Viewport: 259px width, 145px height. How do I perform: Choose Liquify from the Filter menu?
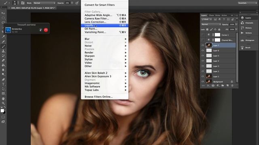[105, 25]
